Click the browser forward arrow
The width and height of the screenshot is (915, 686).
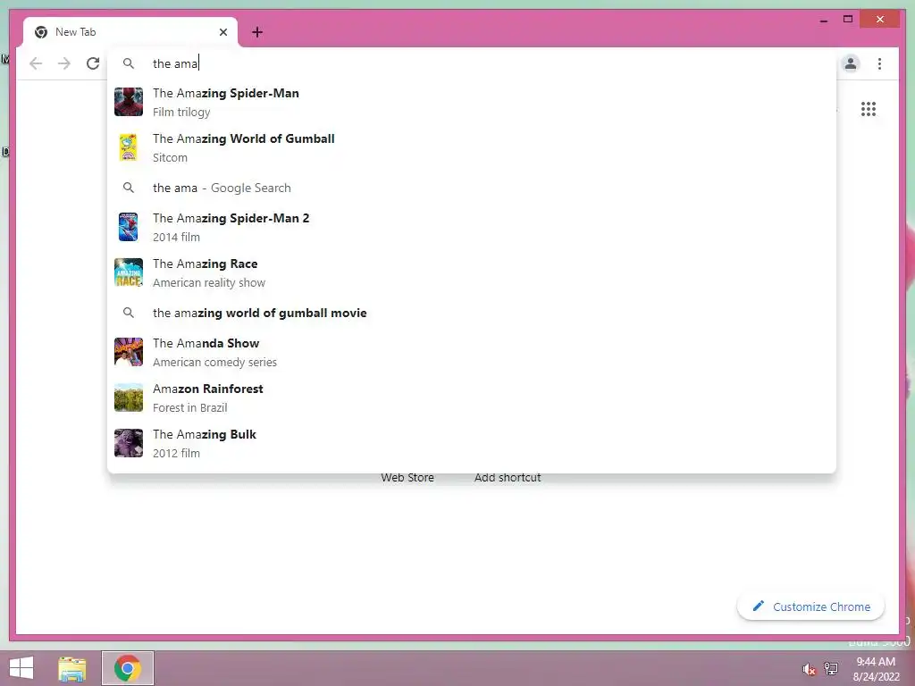[x=64, y=63]
